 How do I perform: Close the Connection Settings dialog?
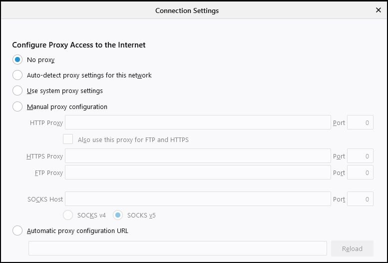(x=378, y=10)
